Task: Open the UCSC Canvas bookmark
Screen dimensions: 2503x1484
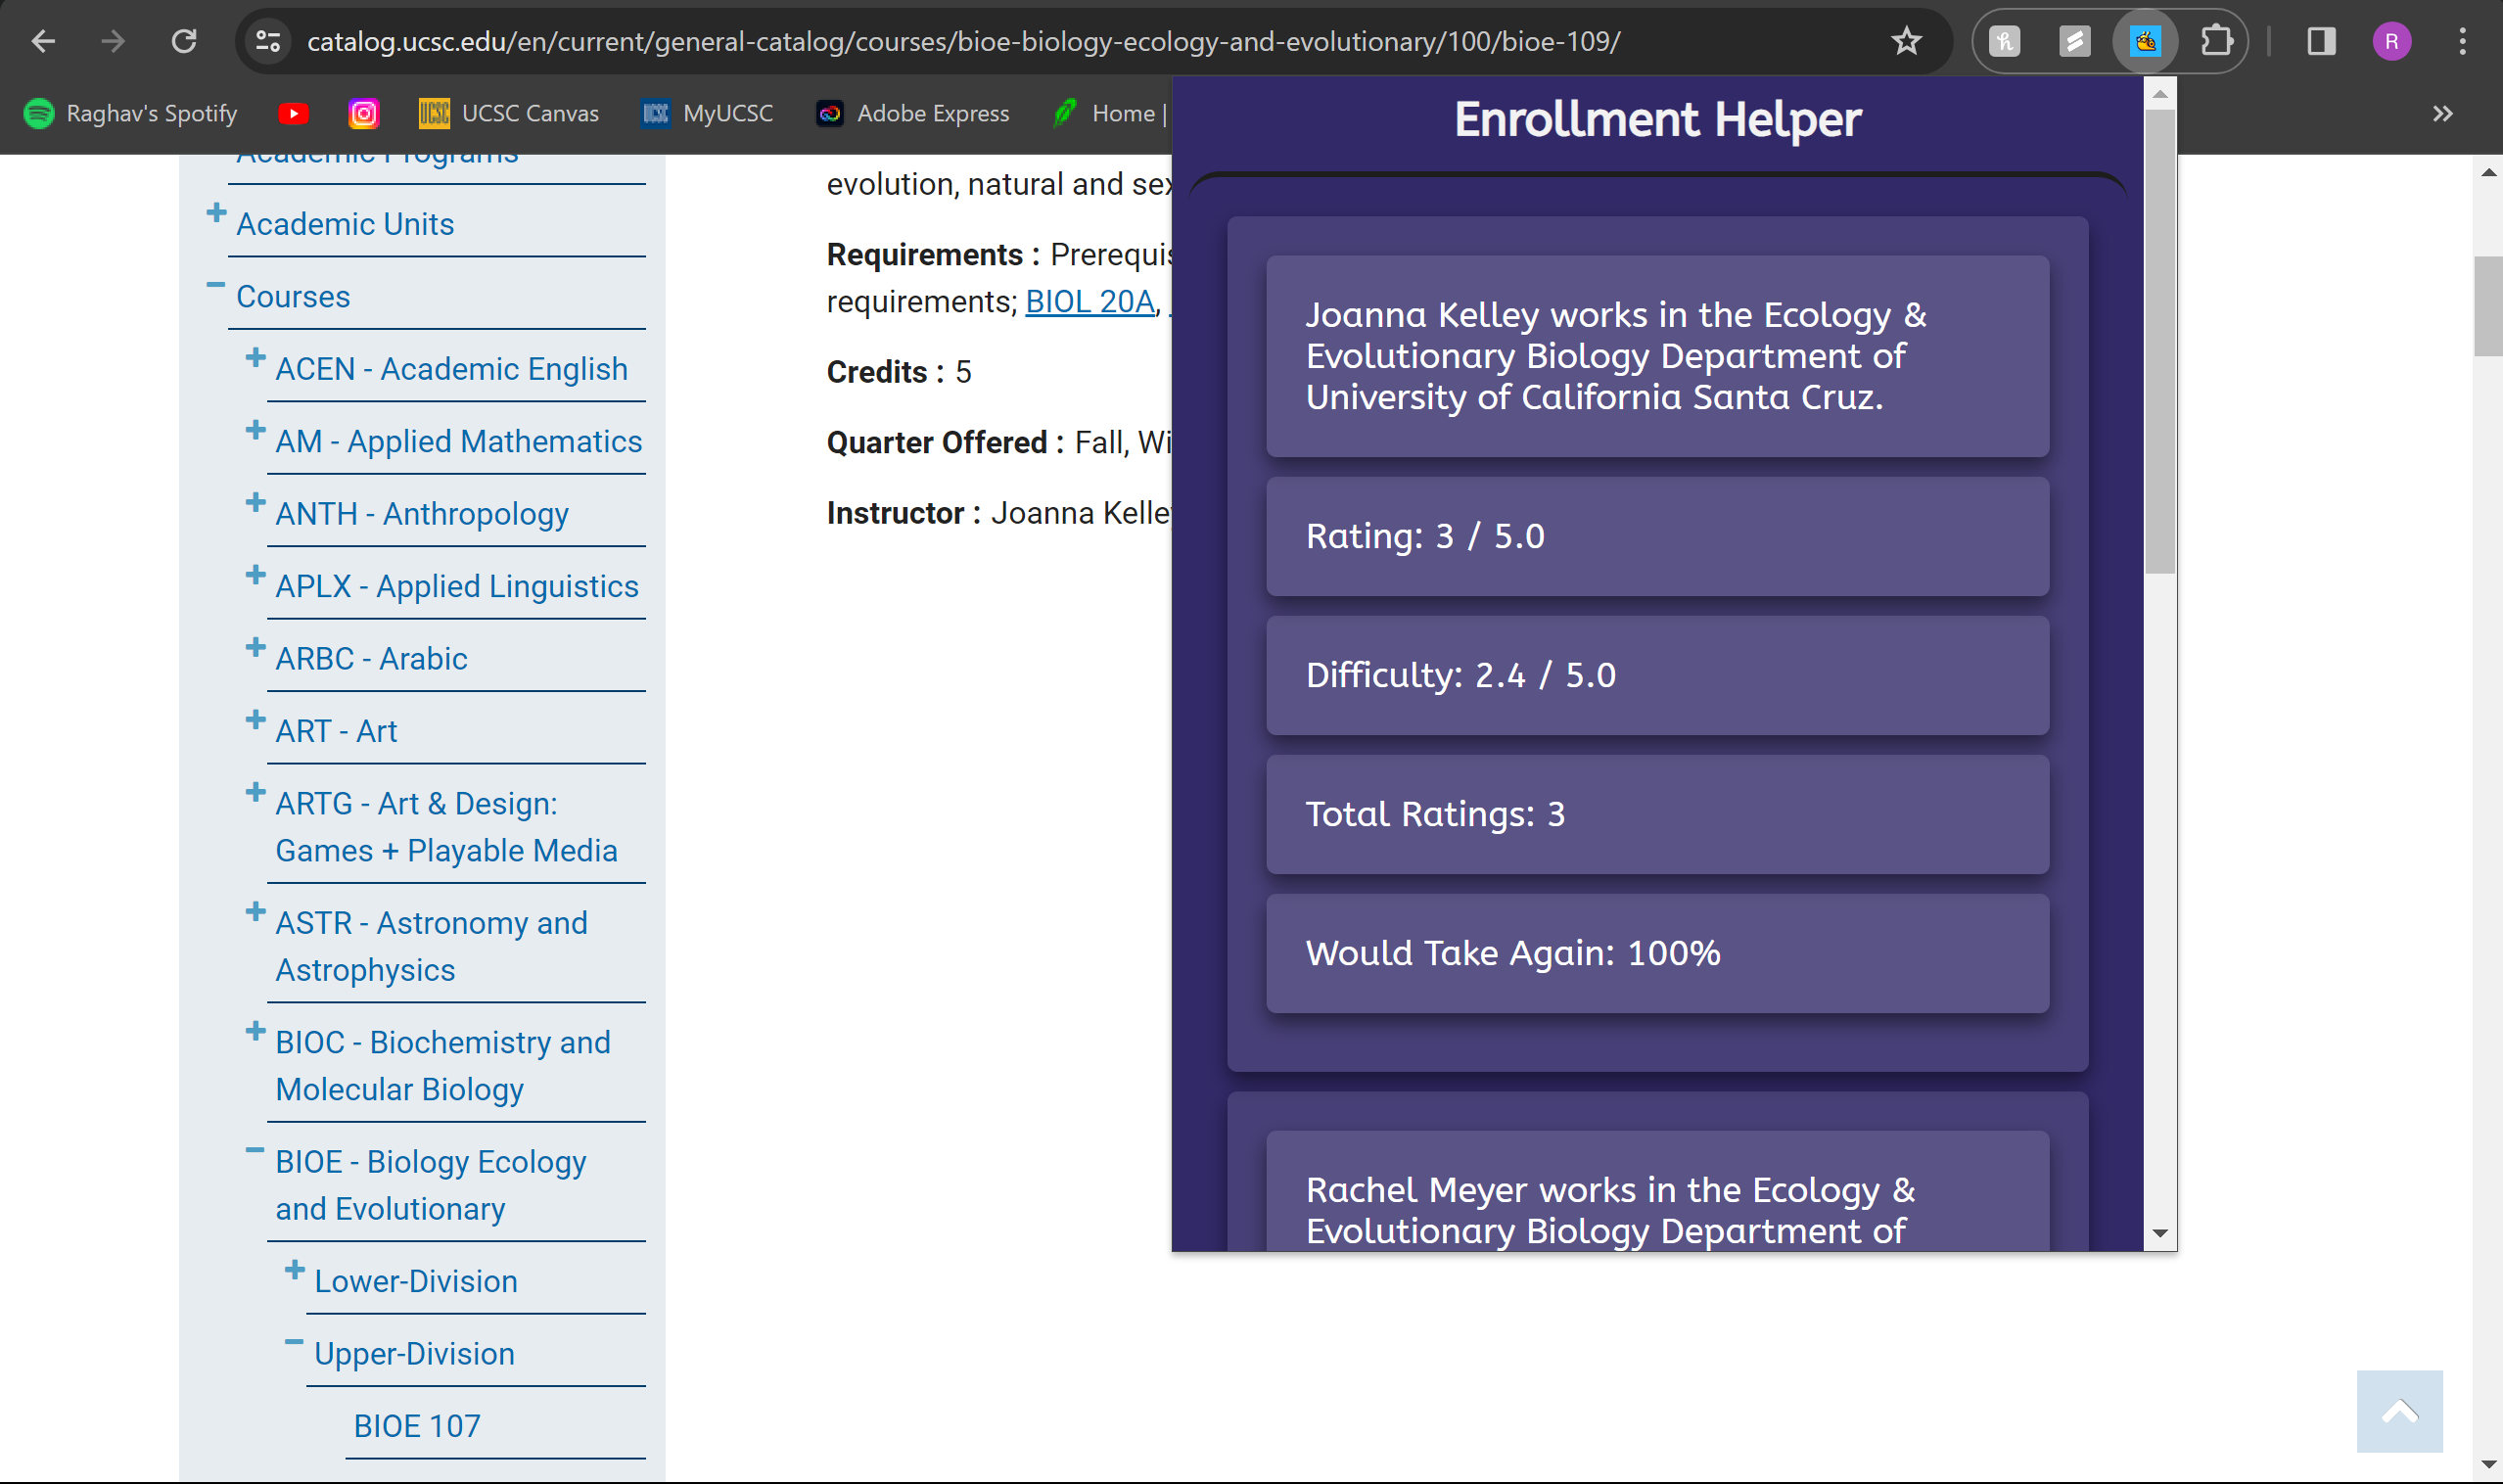Action: [x=508, y=113]
